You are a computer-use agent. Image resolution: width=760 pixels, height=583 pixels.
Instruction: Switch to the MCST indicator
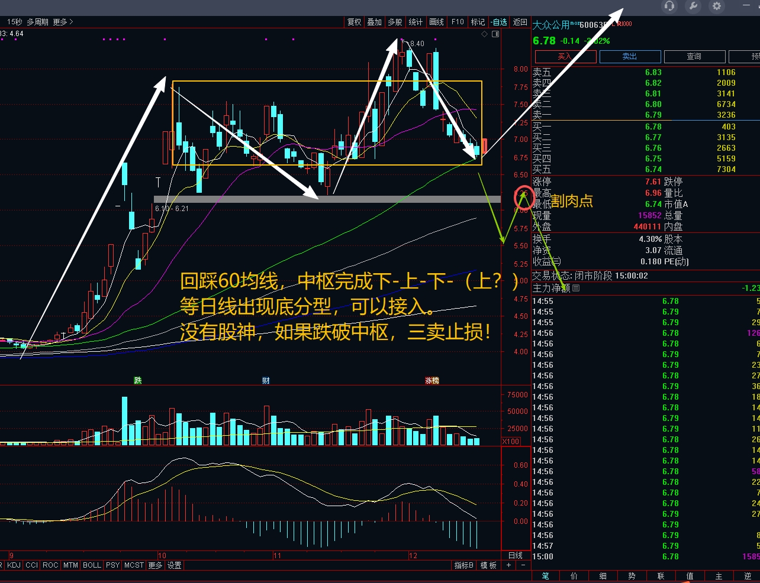pyautogui.click(x=134, y=565)
